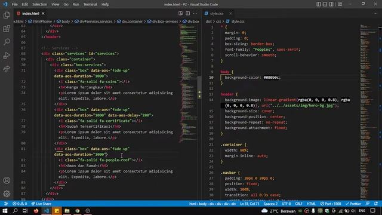Open more actions for style.css editor group

375,13
